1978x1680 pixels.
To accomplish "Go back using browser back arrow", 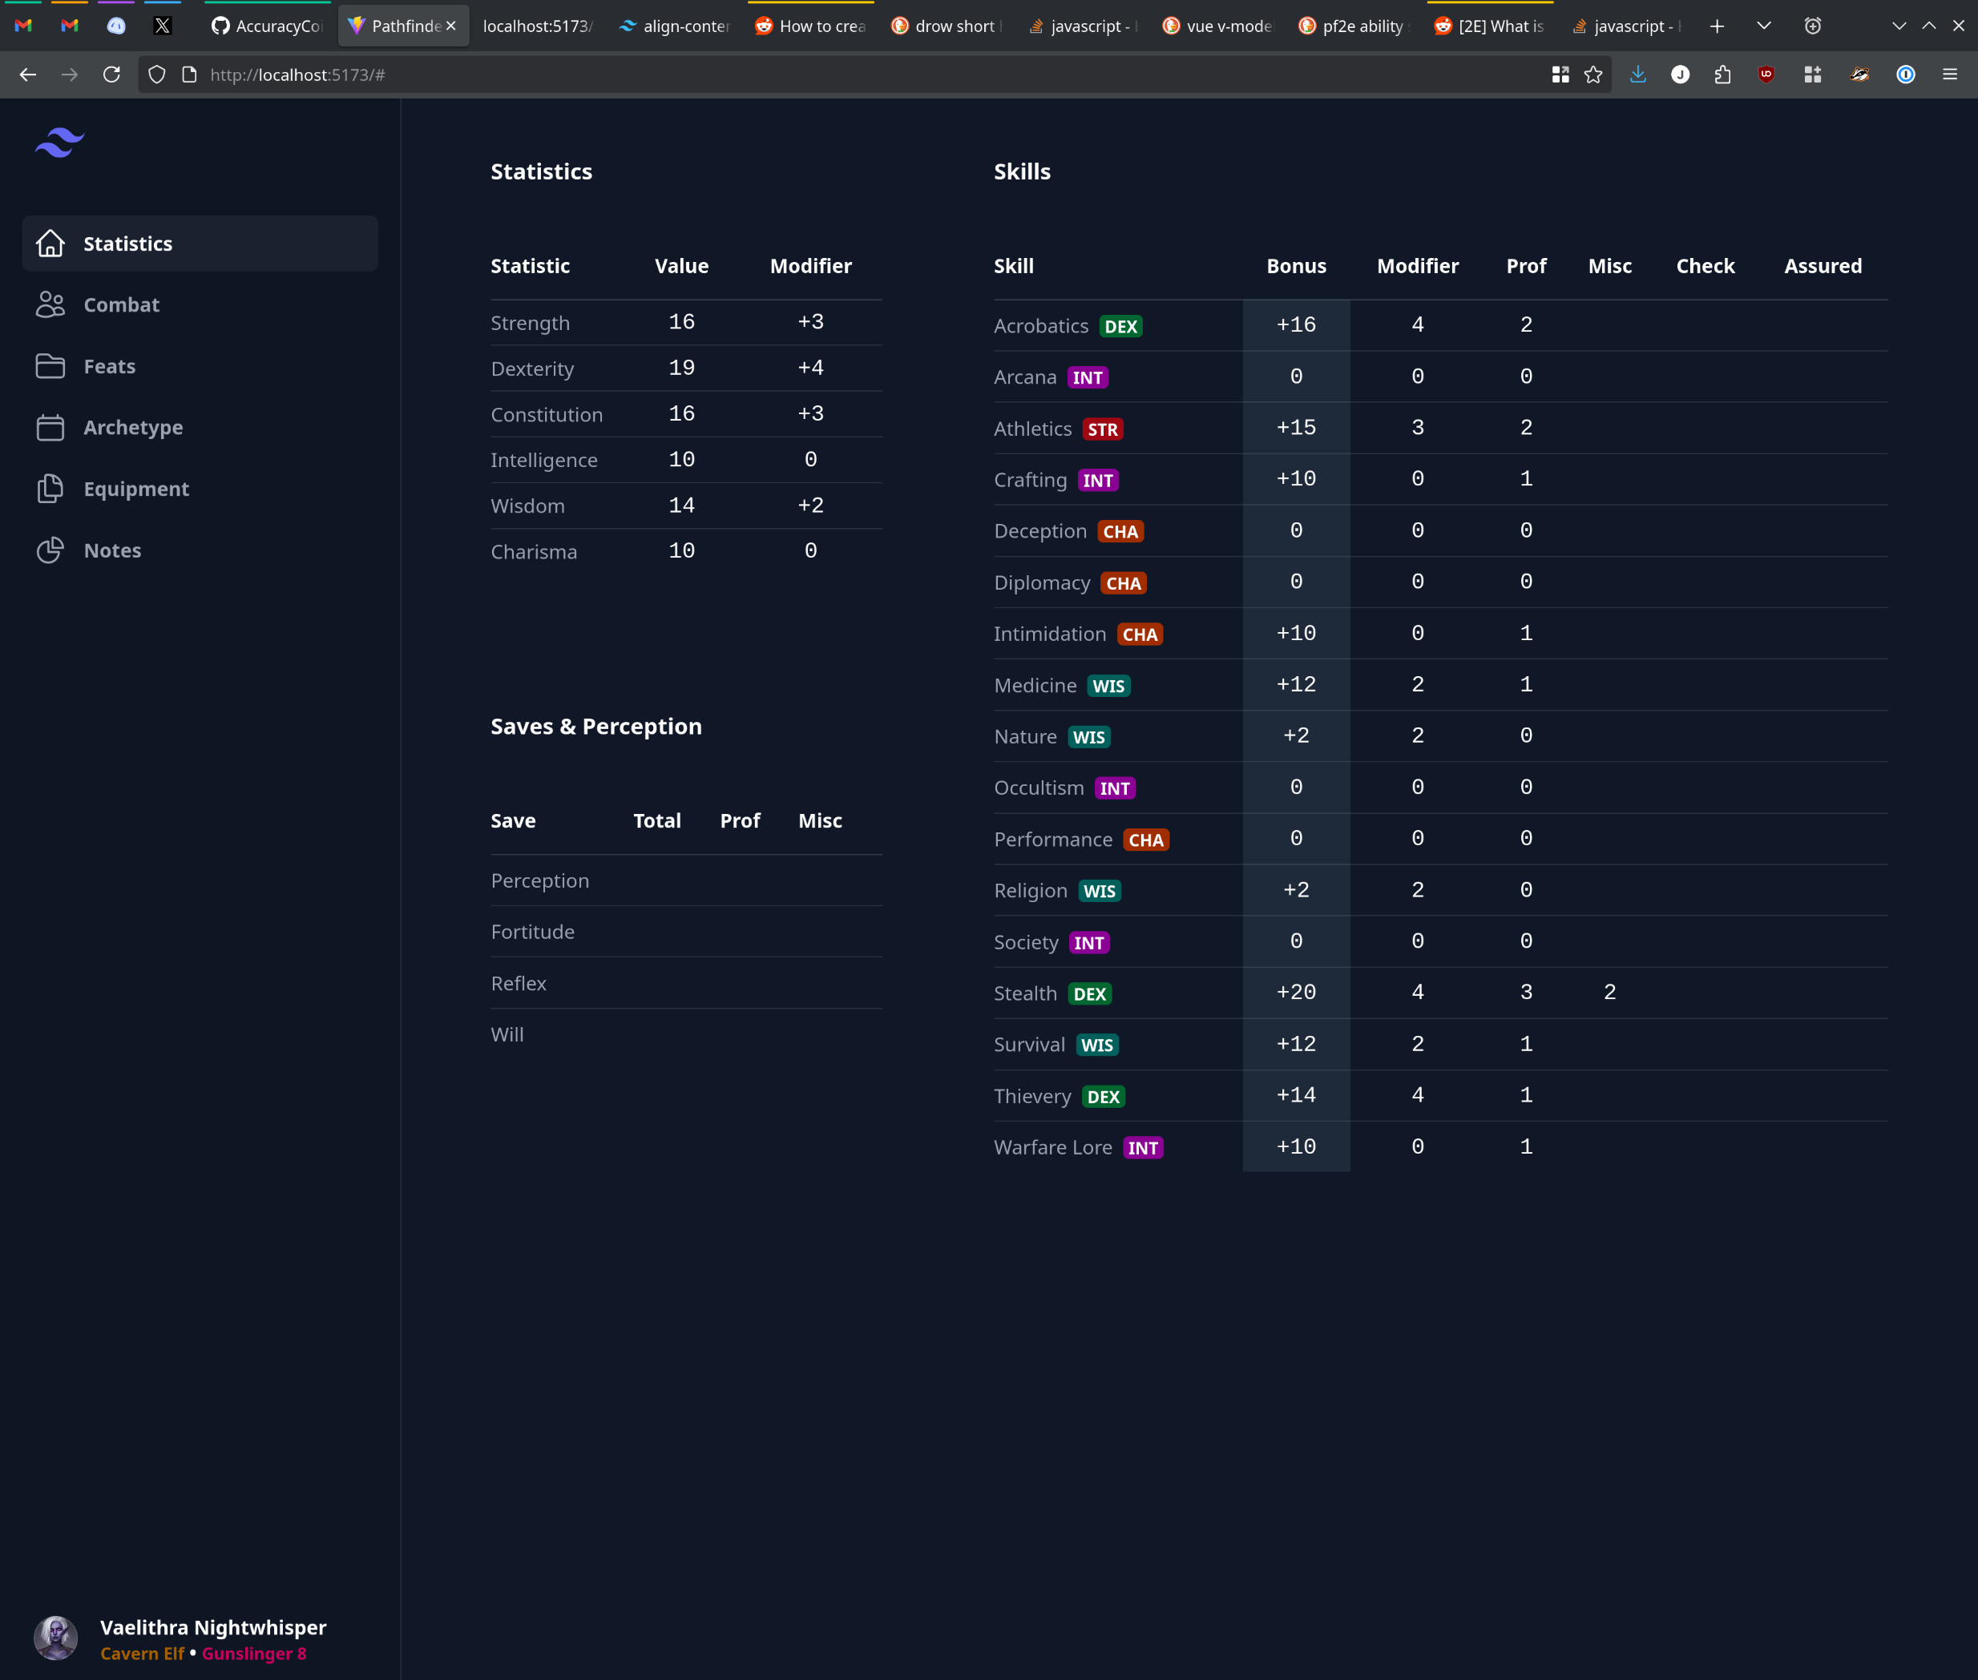I will click(x=27, y=75).
